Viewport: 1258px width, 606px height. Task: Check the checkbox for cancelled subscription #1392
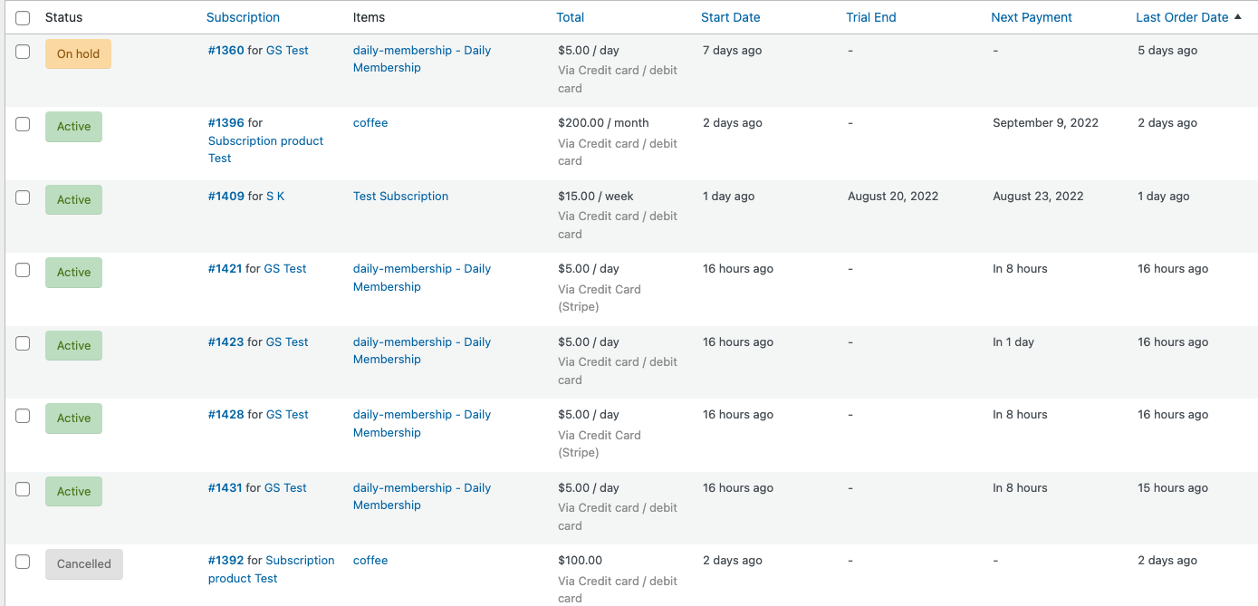pos(23,562)
